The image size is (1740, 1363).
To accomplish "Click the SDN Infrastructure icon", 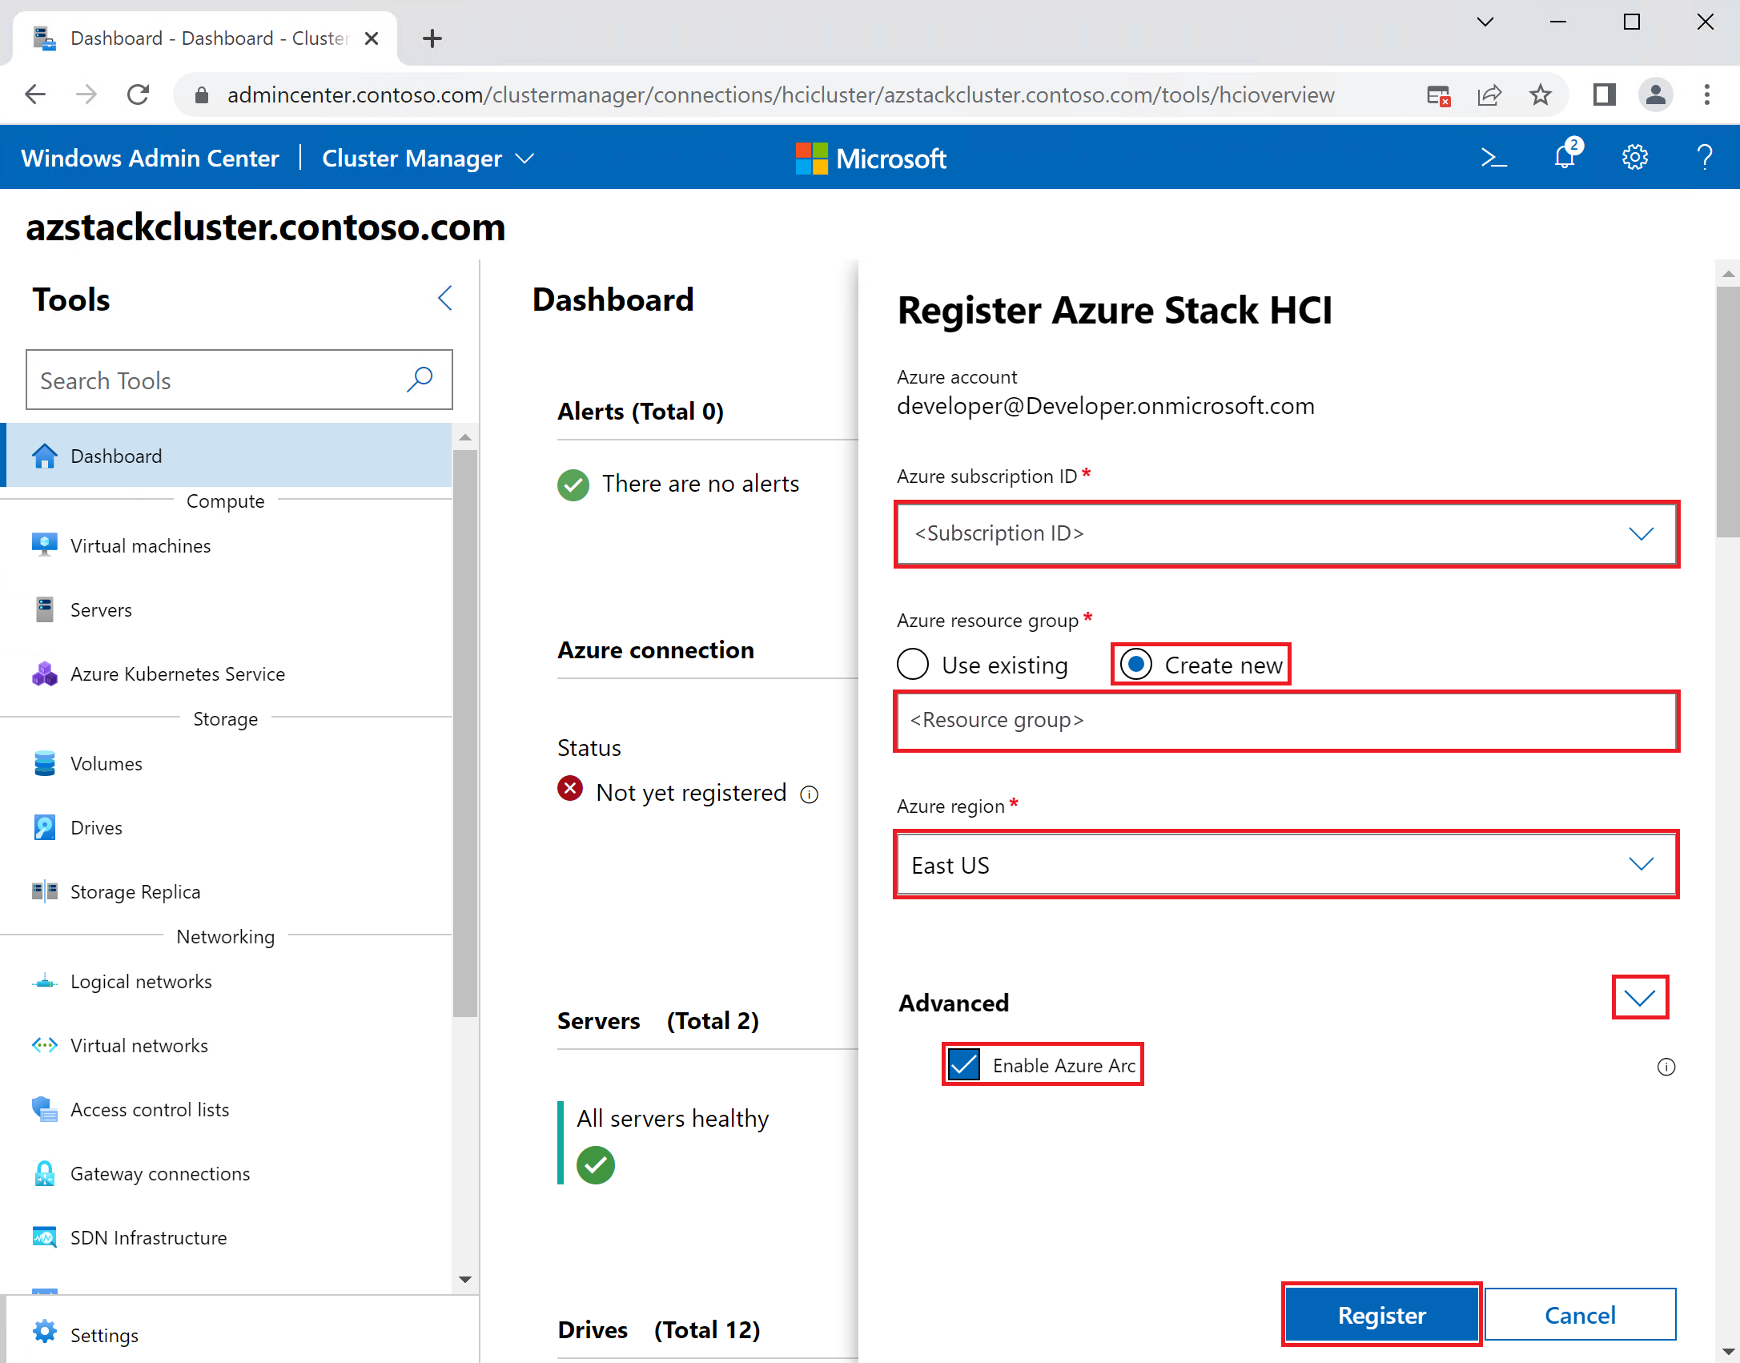I will [x=45, y=1237].
